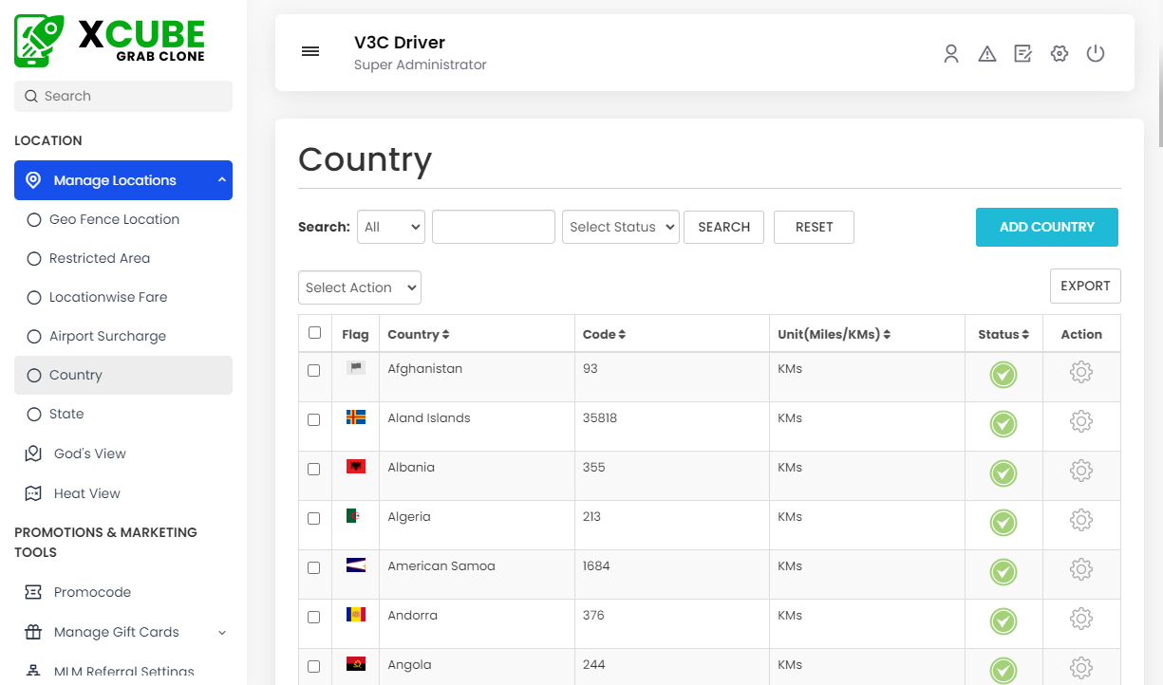Screen dimensions: 1163x685
Task: Toggle the green status icon for Algeria
Action: [1004, 523]
